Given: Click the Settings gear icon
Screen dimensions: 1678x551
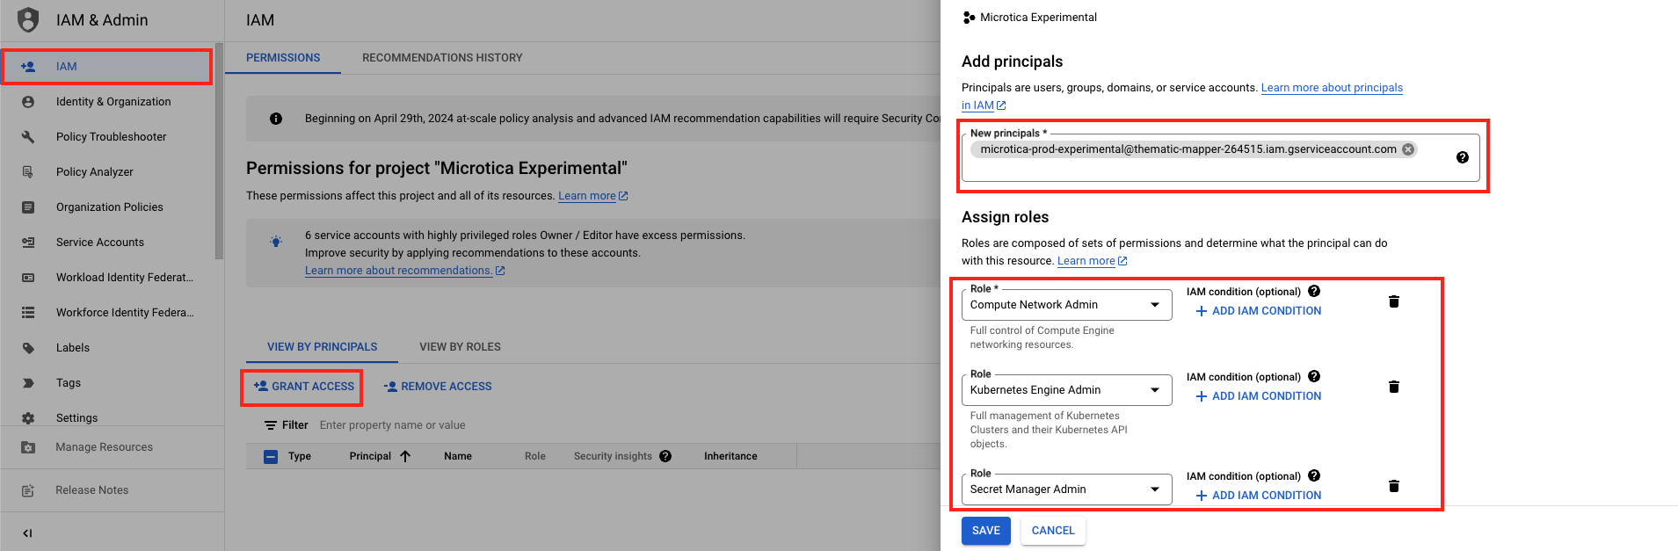Looking at the screenshot, I should [28, 418].
